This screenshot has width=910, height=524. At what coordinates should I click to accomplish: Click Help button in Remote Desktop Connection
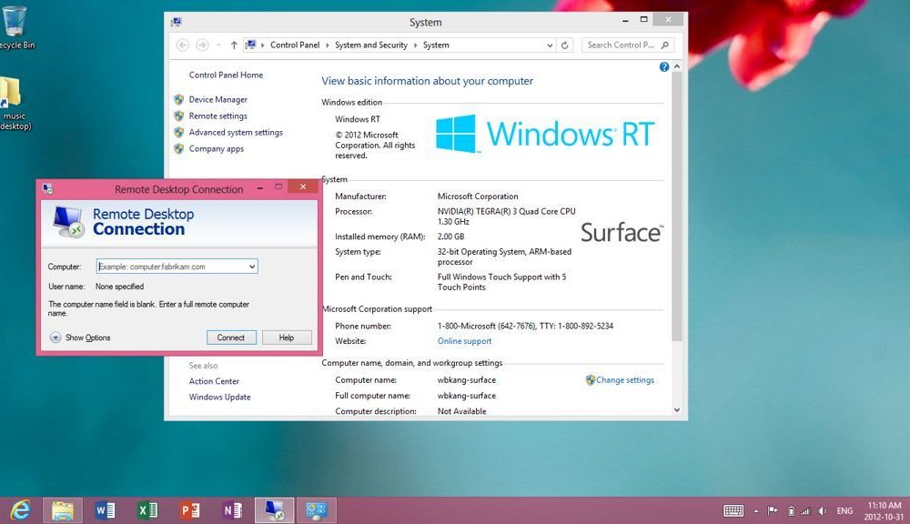pos(287,338)
